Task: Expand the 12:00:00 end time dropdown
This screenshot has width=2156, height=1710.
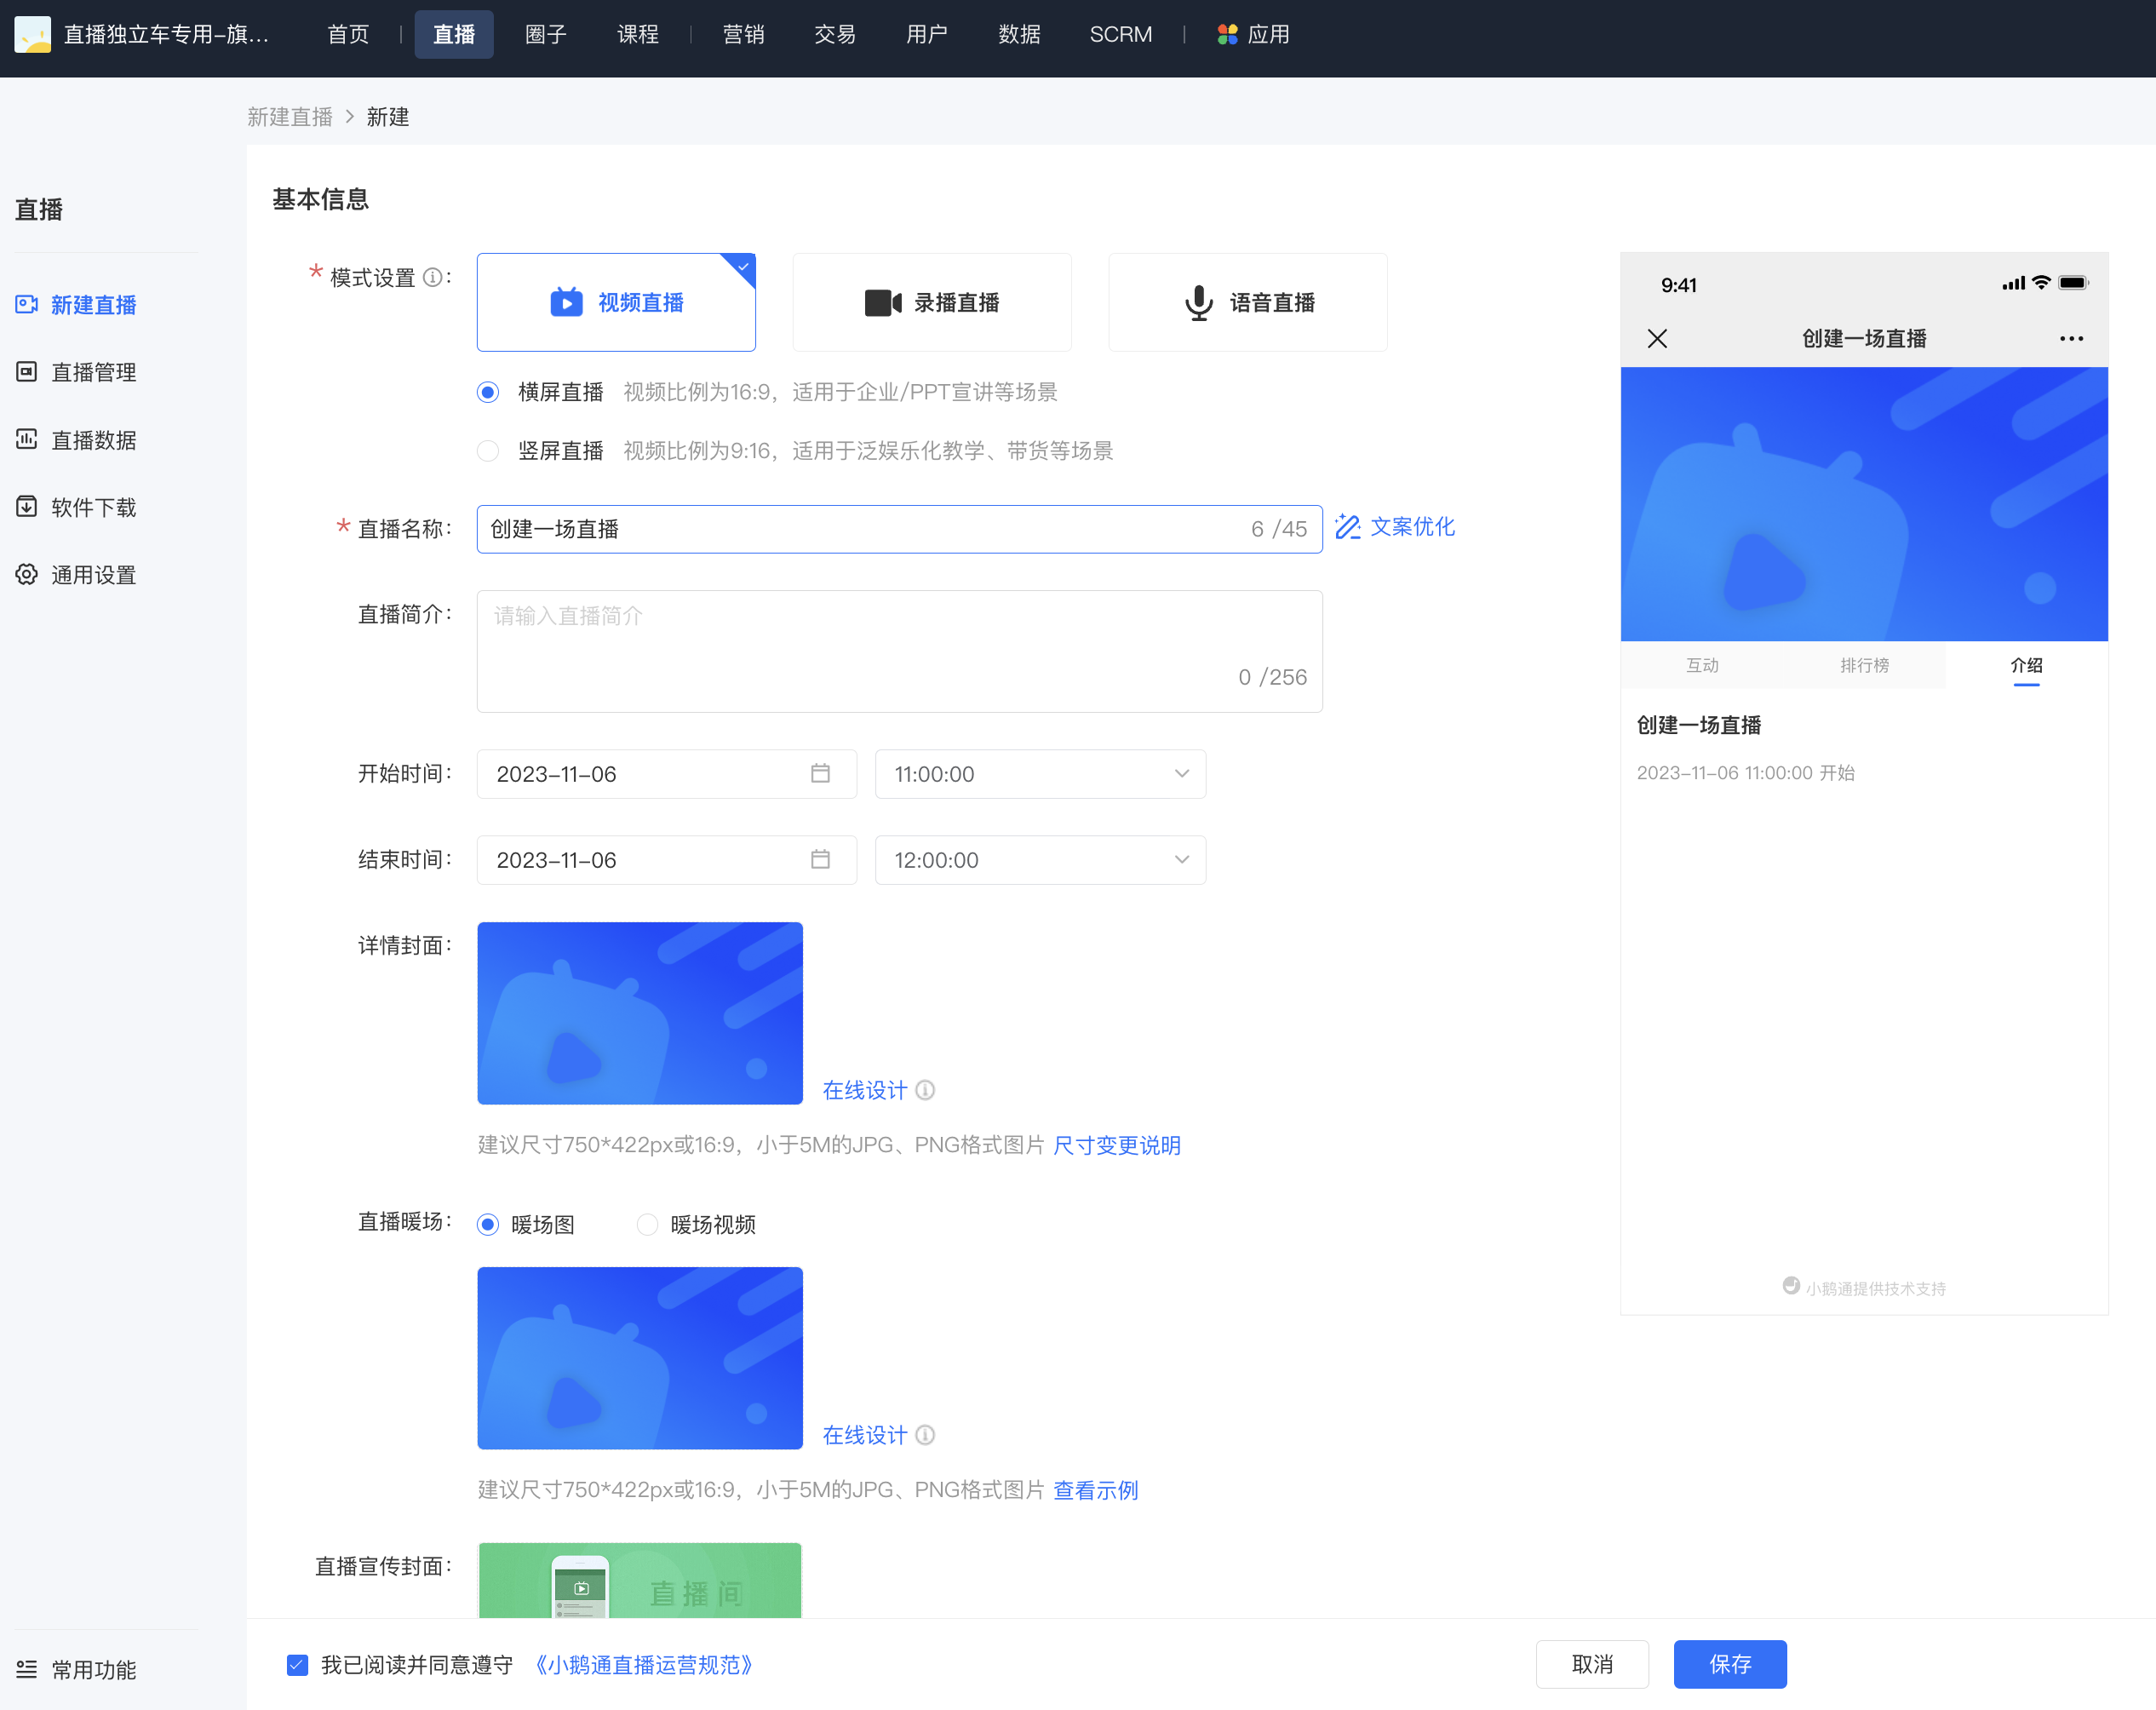Action: click(1040, 860)
